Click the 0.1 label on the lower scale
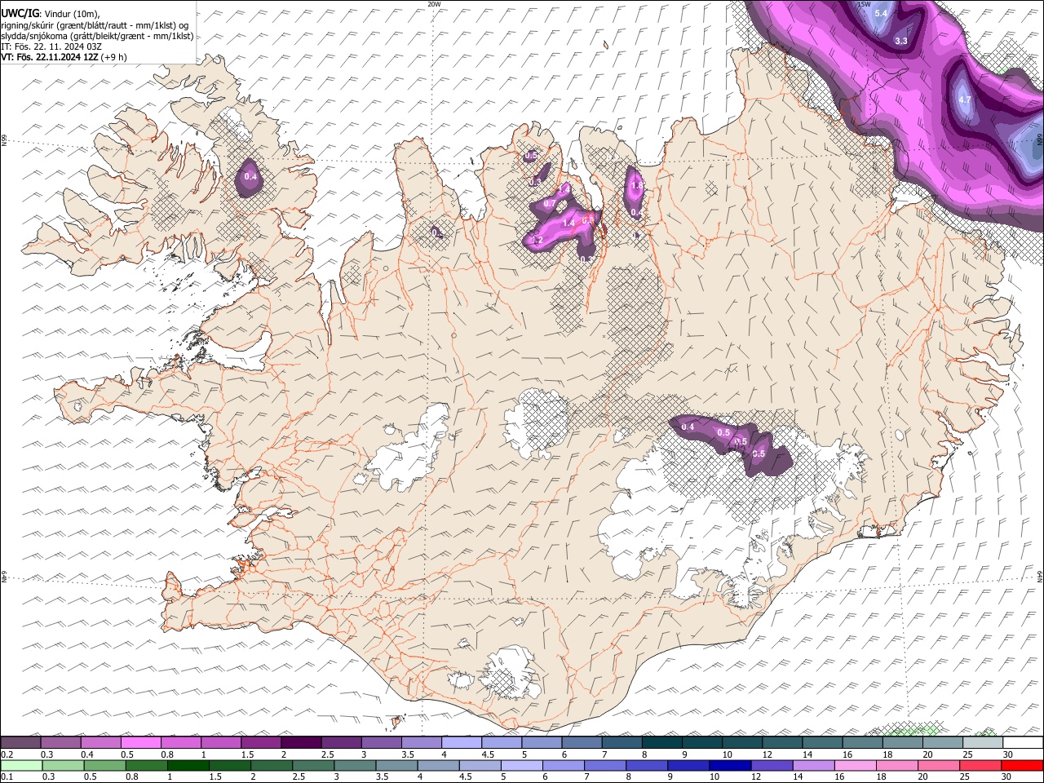Image resolution: width=1044 pixels, height=783 pixels. tap(7, 777)
